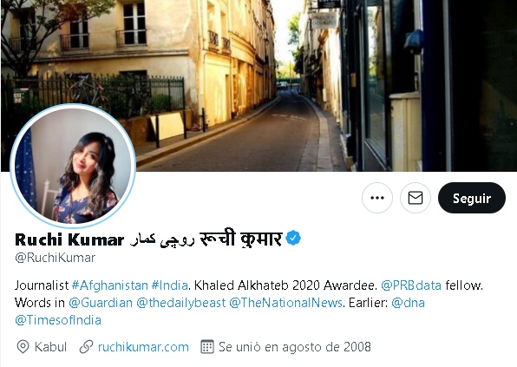
Task: Click the blue verified badge icon
Action: (x=293, y=238)
